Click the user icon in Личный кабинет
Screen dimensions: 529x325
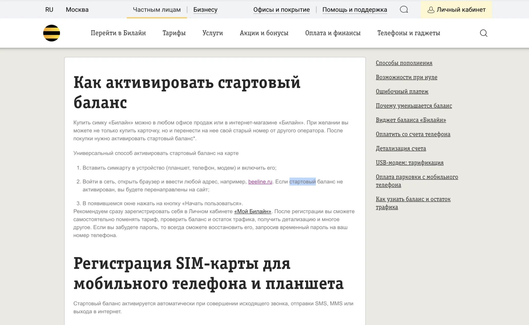point(431,10)
